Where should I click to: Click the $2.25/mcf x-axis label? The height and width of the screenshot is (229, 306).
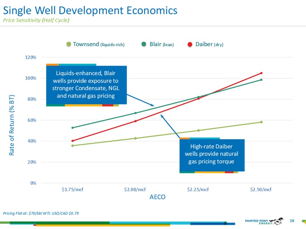pos(198,189)
